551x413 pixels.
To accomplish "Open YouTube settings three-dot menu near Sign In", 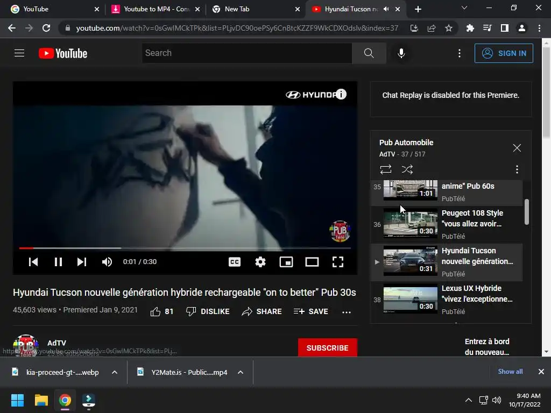I will click(x=460, y=53).
